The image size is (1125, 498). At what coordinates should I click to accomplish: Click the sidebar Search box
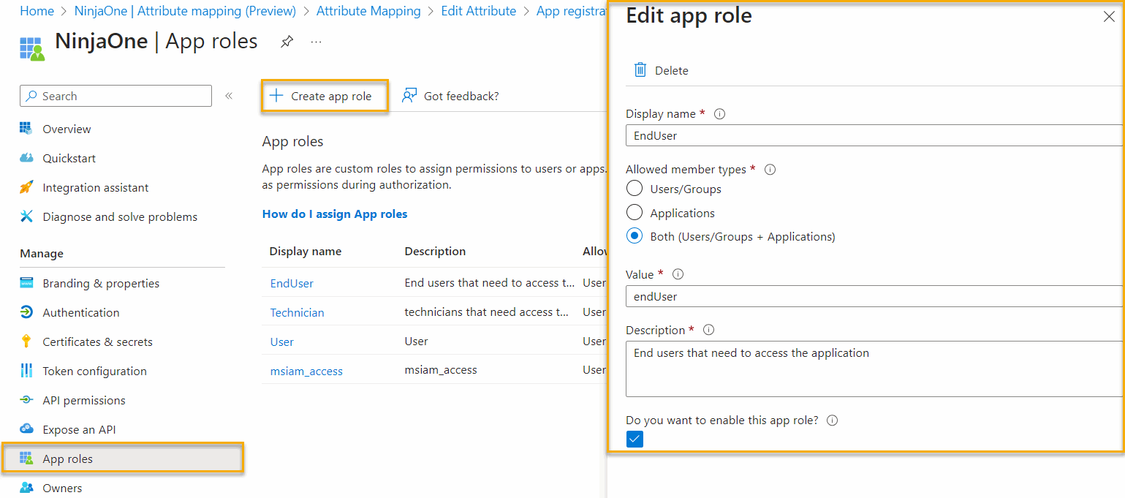pyautogui.click(x=115, y=96)
